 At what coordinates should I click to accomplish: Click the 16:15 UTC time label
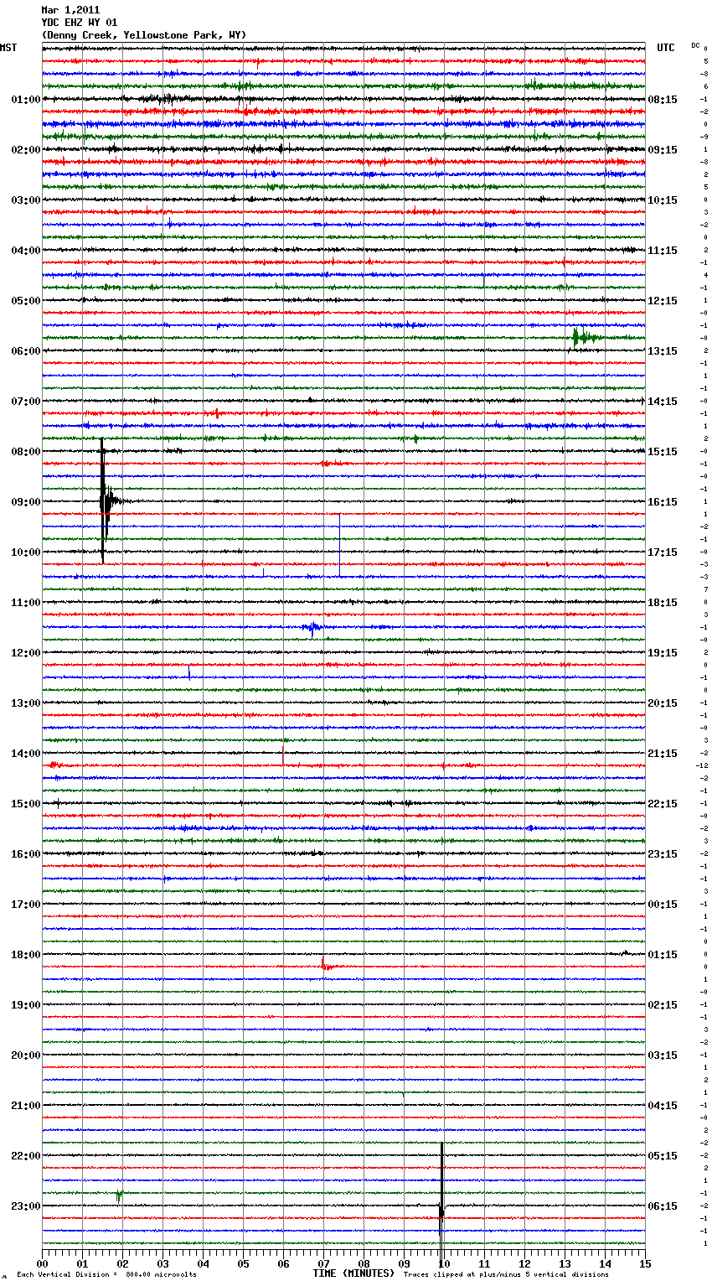(x=663, y=502)
